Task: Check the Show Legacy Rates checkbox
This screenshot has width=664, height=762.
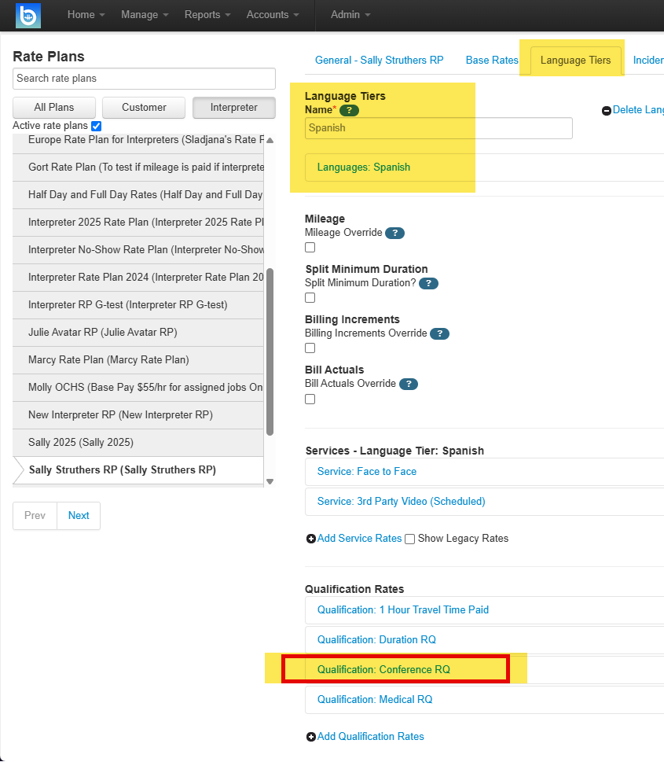Action: point(410,539)
